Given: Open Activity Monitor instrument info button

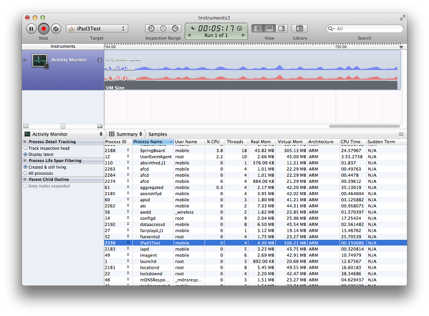Looking at the screenshot, I should (x=99, y=60).
